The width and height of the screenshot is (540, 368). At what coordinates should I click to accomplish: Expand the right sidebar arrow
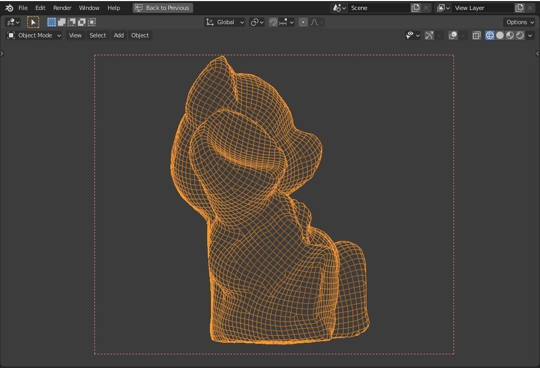537,53
